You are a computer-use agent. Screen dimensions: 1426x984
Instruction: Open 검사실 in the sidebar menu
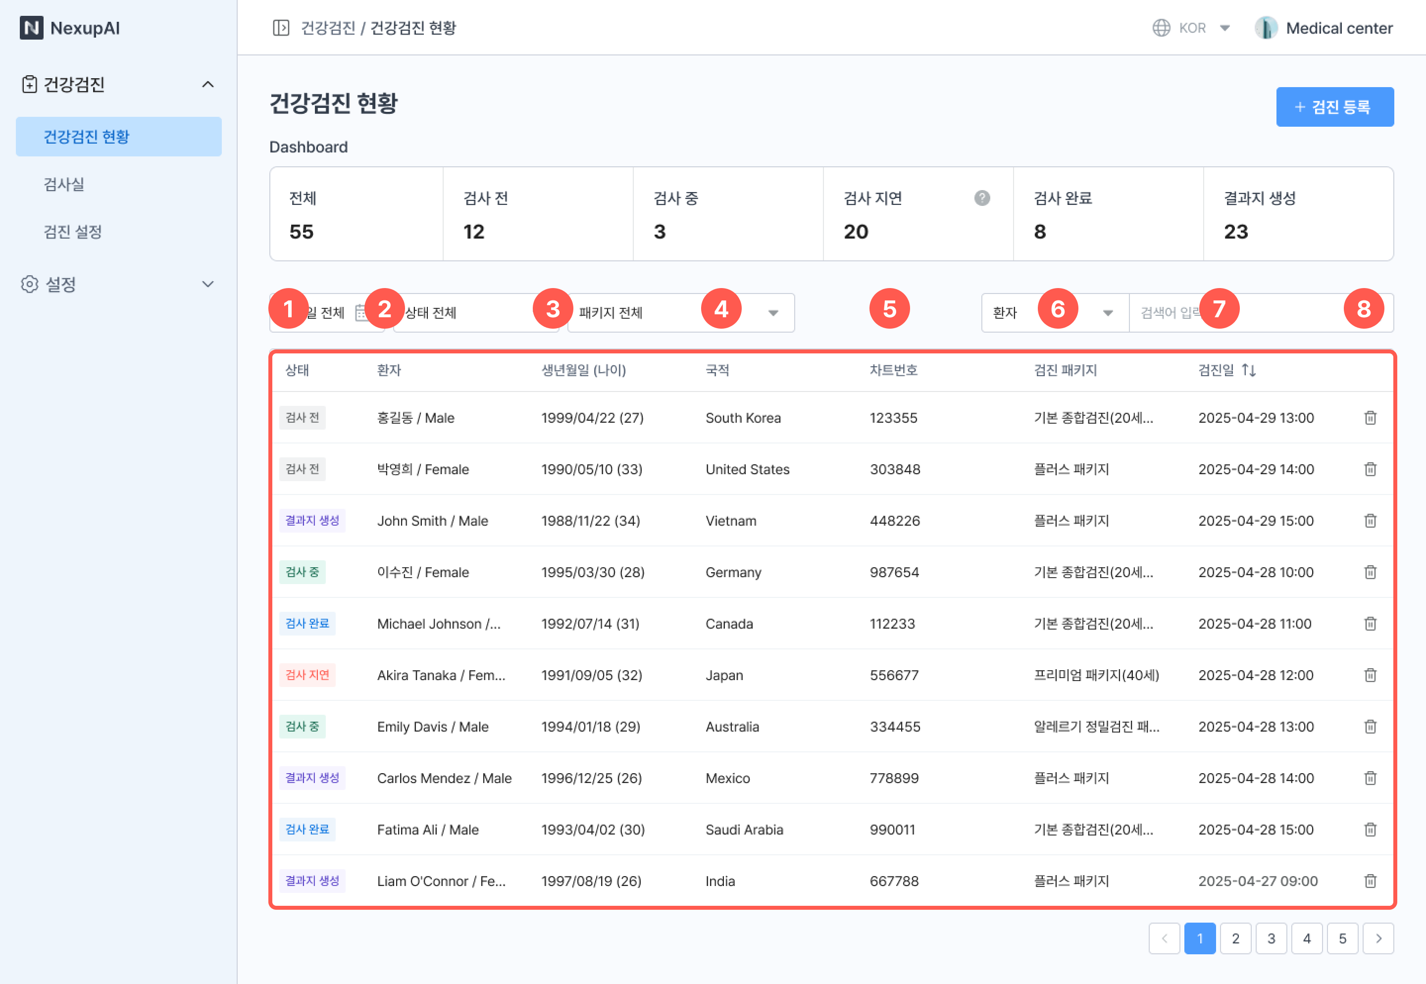pos(64,184)
